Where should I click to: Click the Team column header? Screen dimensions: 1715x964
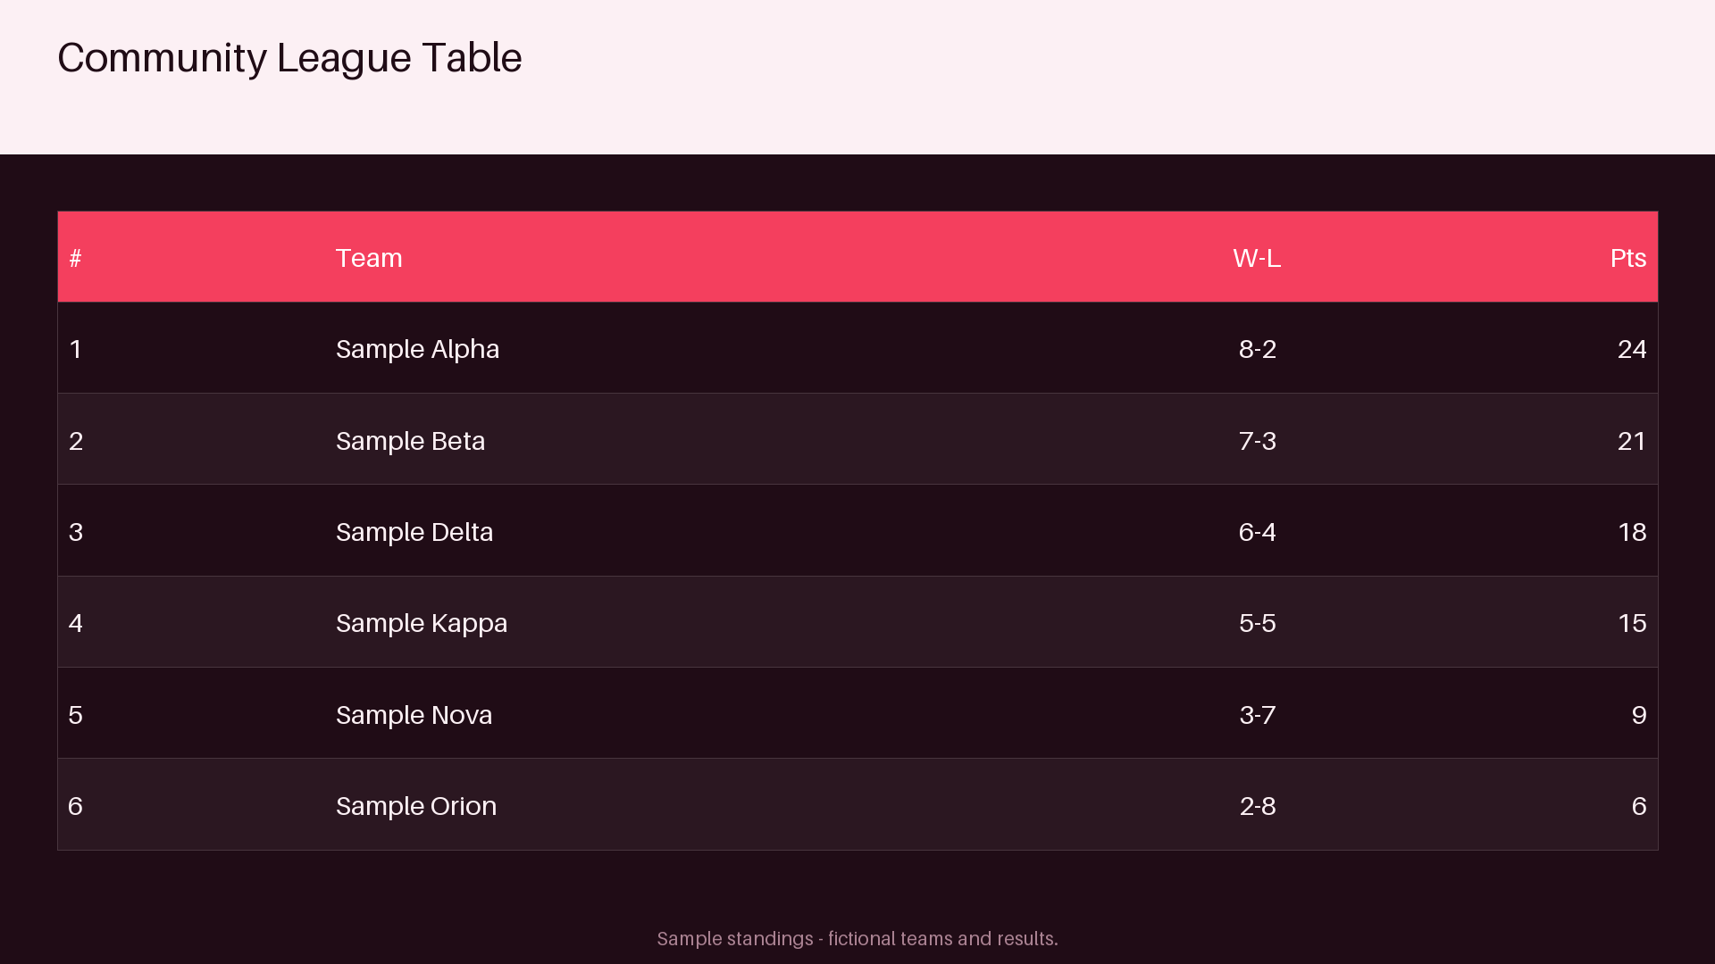coord(369,258)
